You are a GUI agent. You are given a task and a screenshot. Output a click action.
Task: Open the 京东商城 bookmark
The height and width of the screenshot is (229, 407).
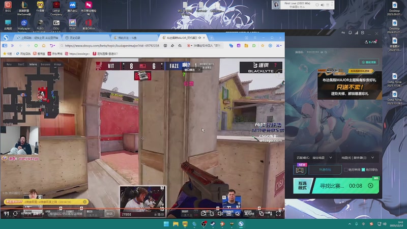click(x=55, y=54)
